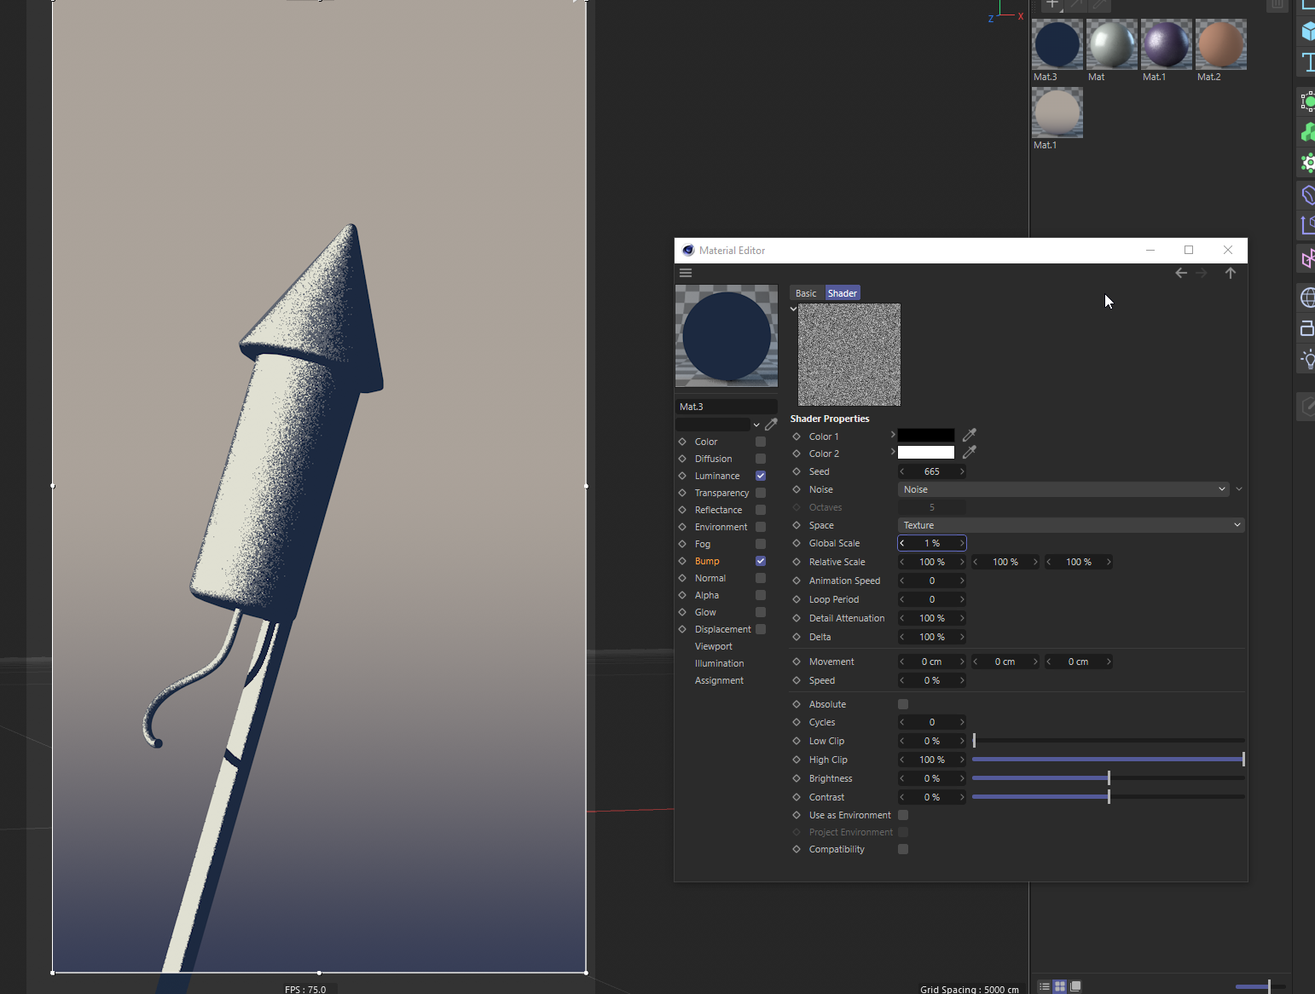1315x994 pixels.
Task: Add new material with plus button
Action: pyautogui.click(x=1052, y=4)
